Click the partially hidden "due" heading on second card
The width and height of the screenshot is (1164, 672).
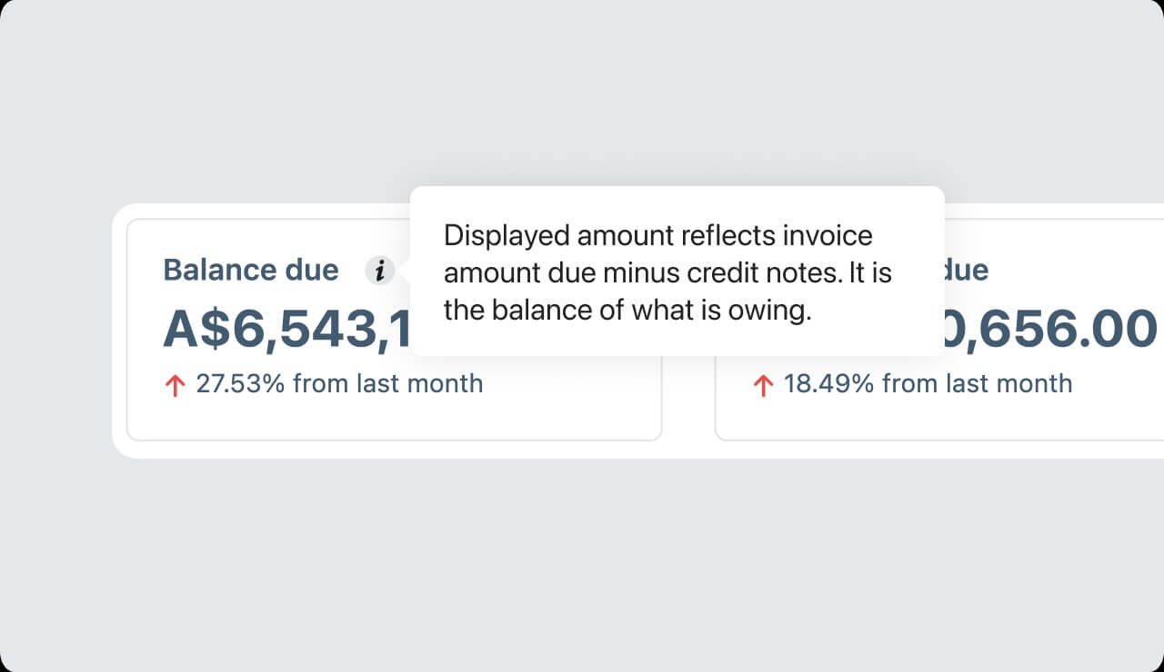point(966,270)
